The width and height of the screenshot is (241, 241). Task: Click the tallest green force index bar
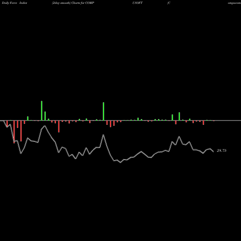point(42,111)
